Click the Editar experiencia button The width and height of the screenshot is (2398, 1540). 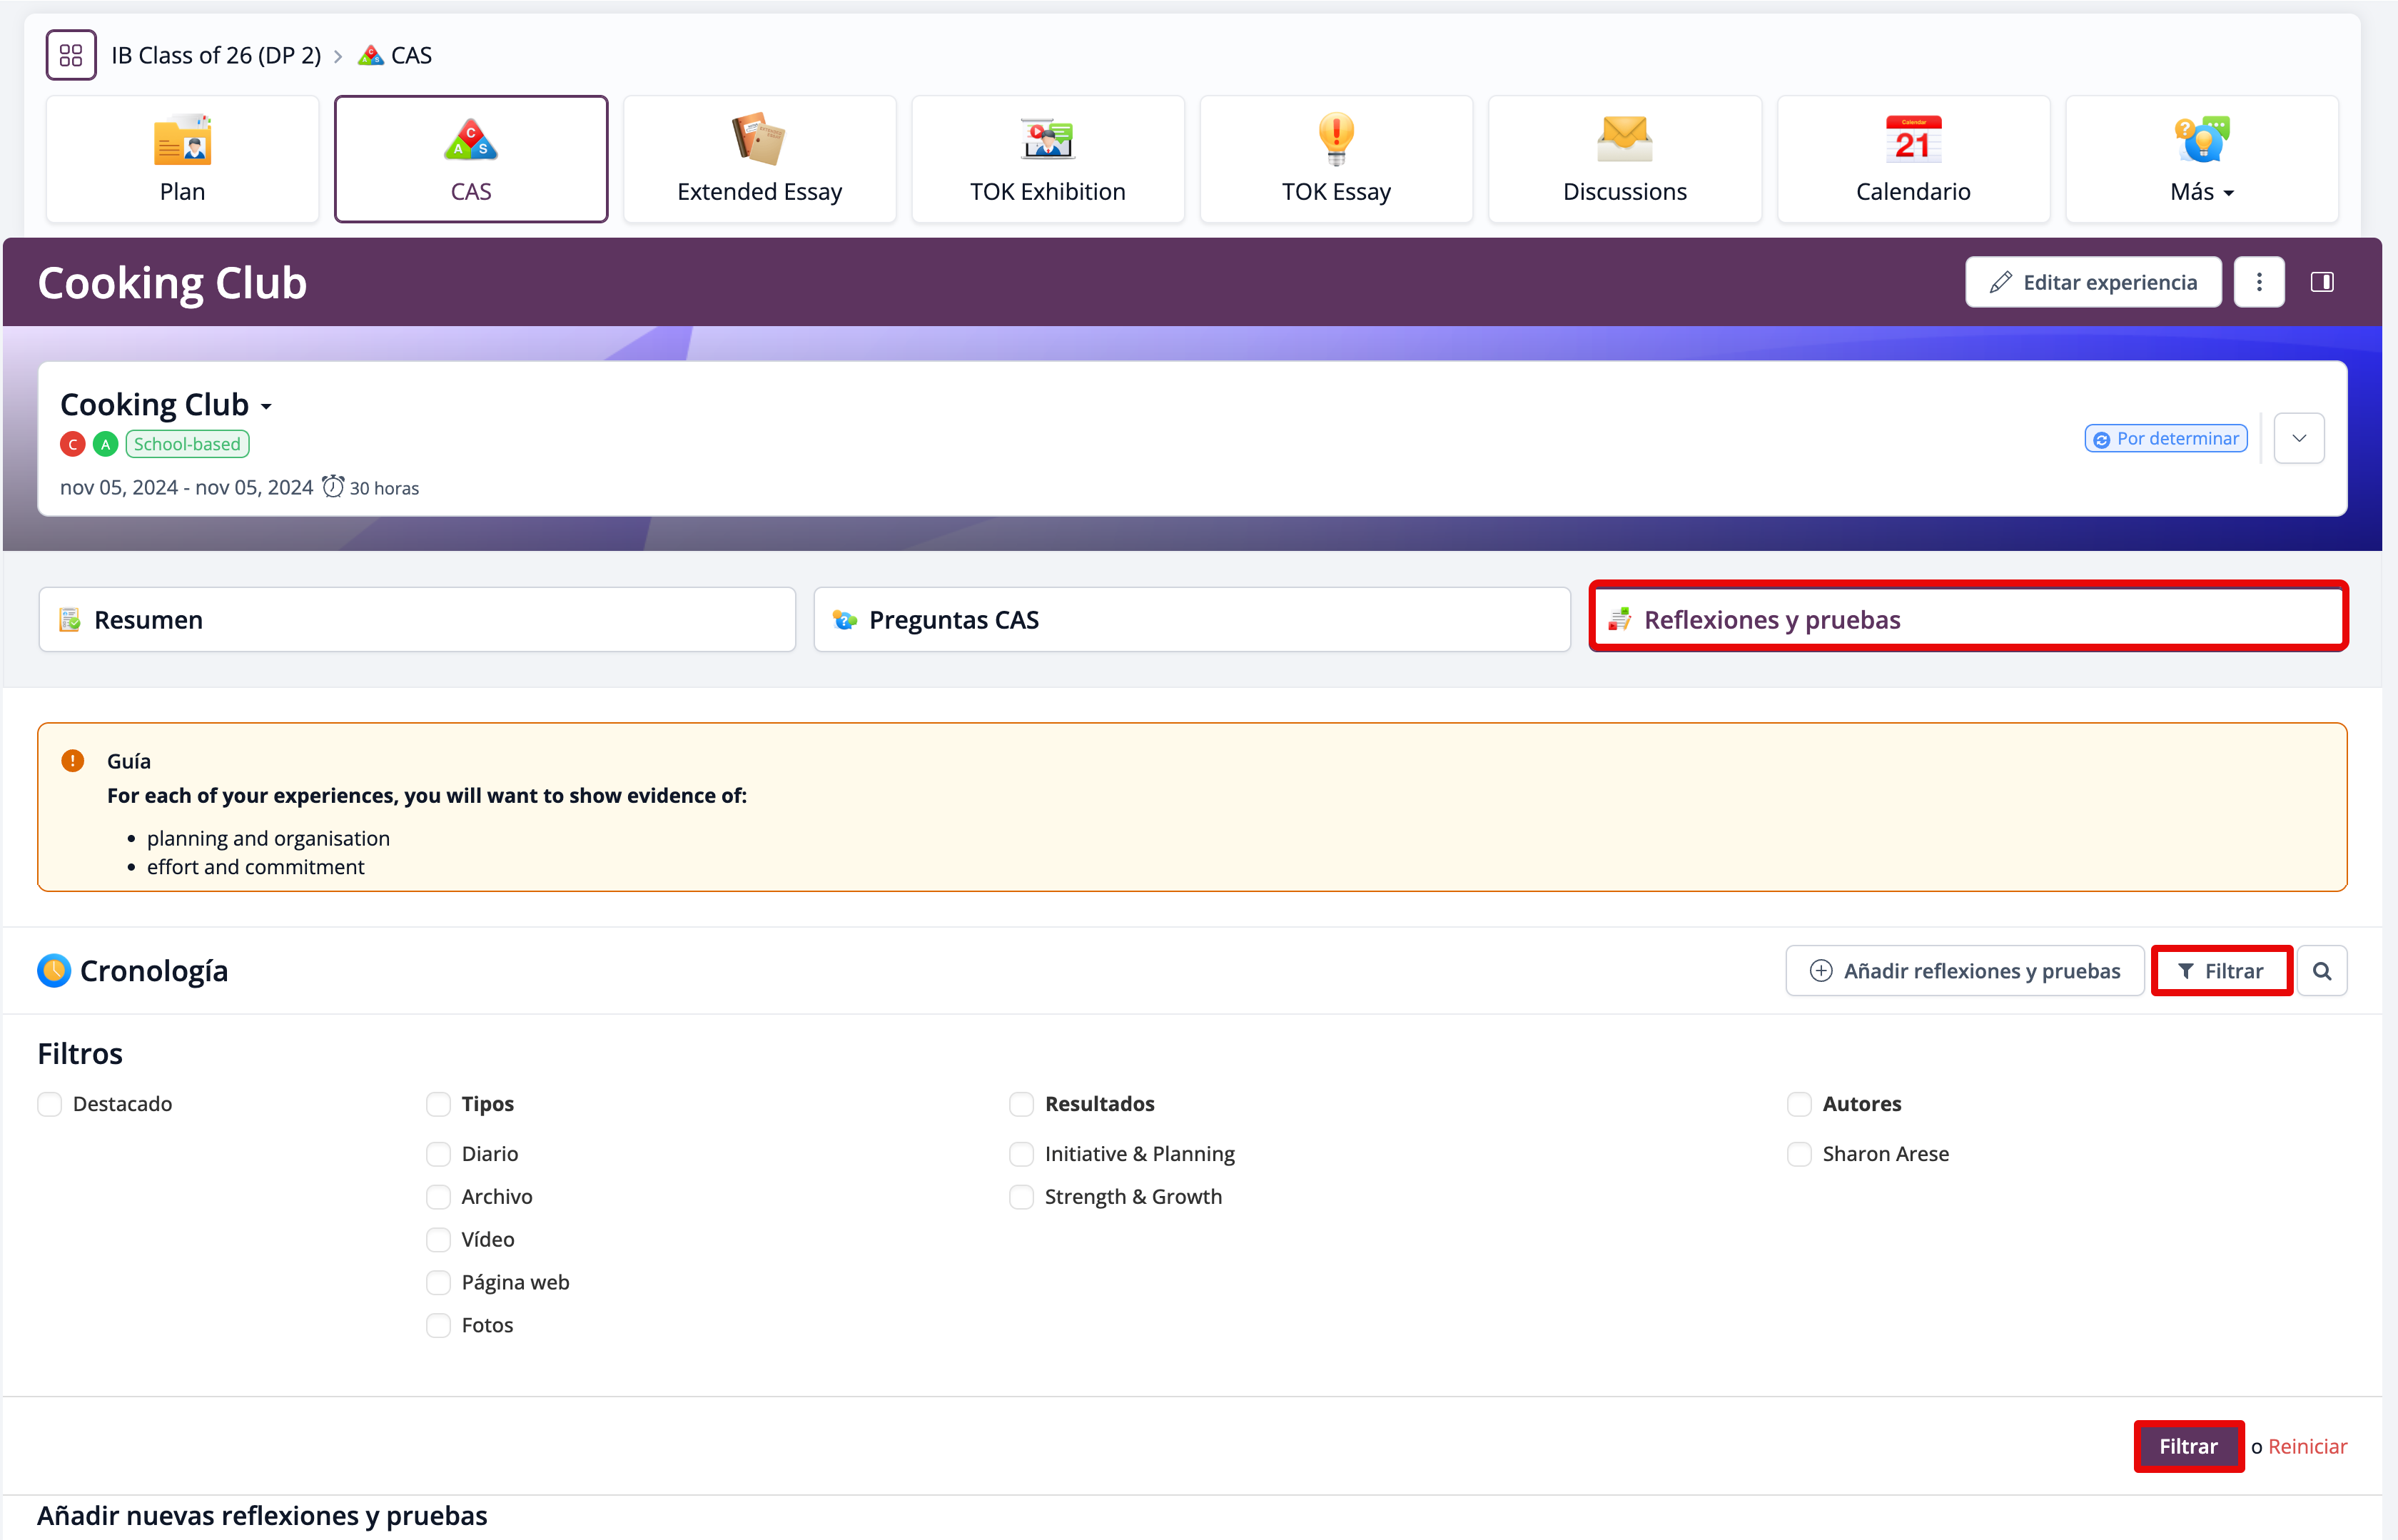point(2093,282)
